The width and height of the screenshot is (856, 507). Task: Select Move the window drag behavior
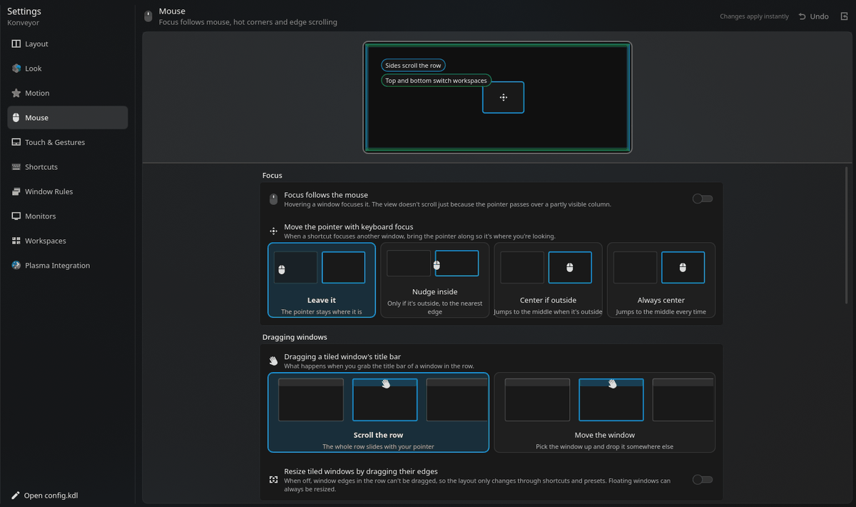[x=605, y=413]
